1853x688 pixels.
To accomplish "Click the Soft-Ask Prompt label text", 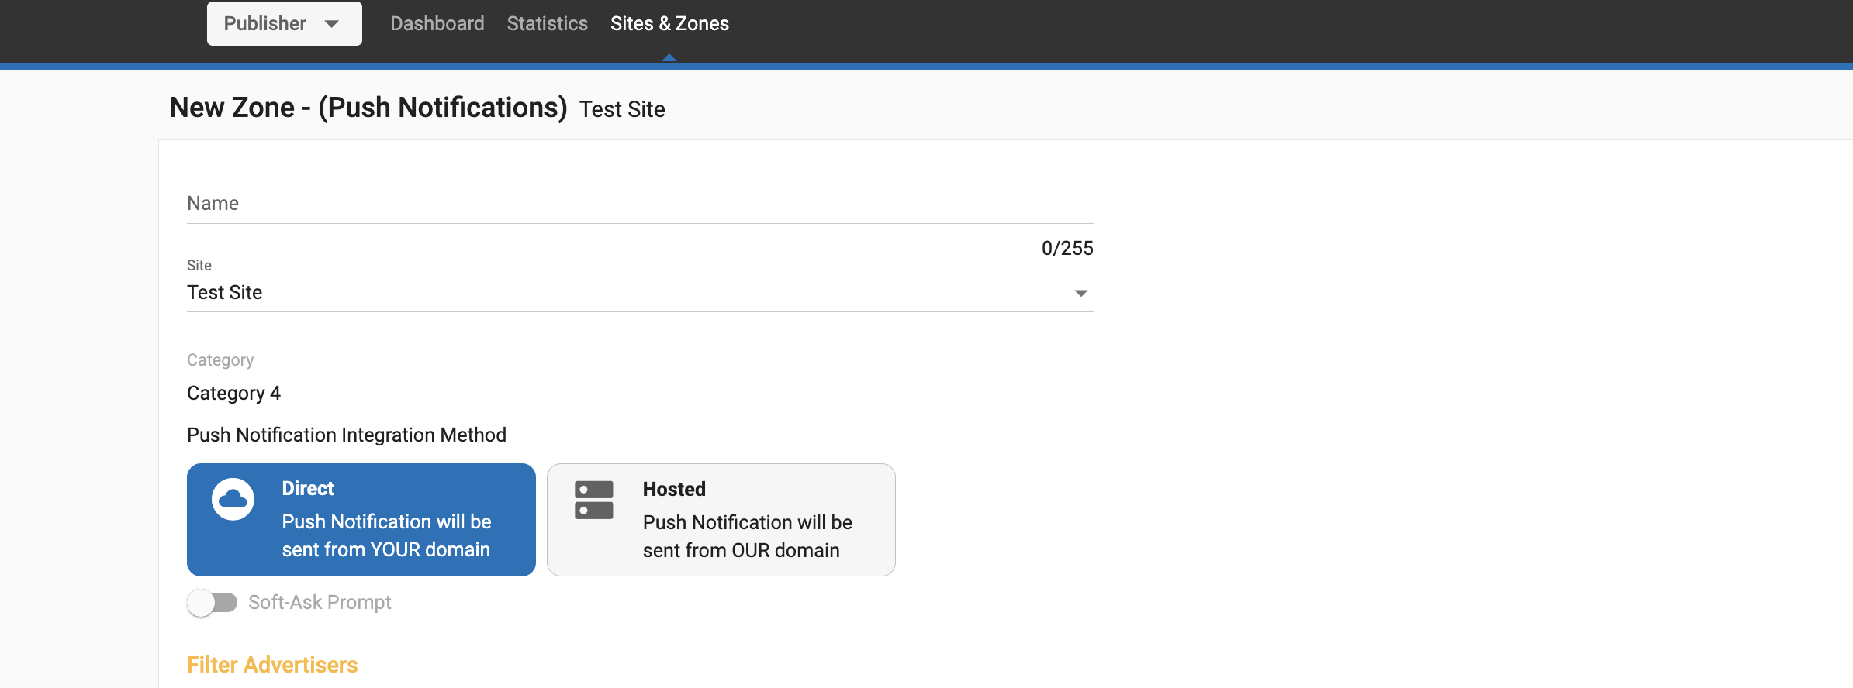I will (320, 603).
